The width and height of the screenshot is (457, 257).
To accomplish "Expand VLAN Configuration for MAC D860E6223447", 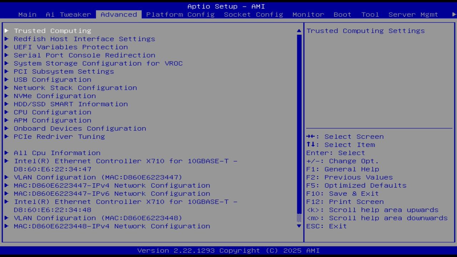I will tap(98, 177).
